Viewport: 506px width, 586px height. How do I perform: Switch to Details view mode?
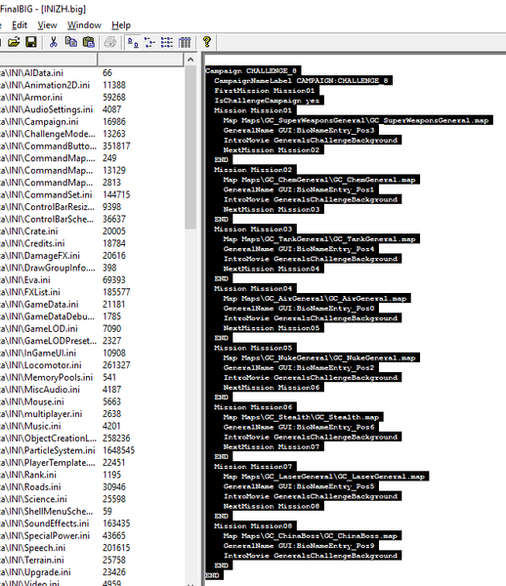pos(185,42)
